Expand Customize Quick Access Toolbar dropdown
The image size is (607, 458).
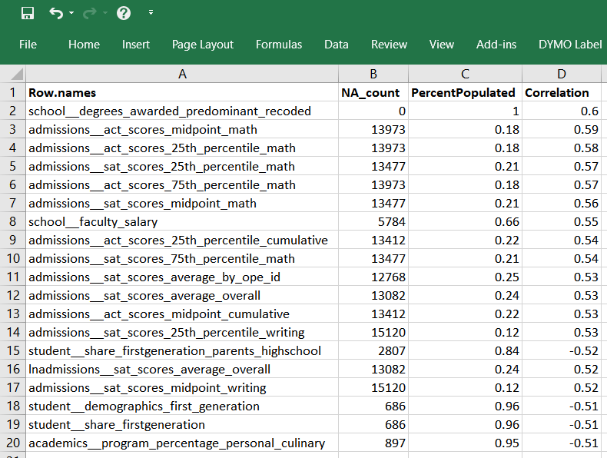click(151, 13)
